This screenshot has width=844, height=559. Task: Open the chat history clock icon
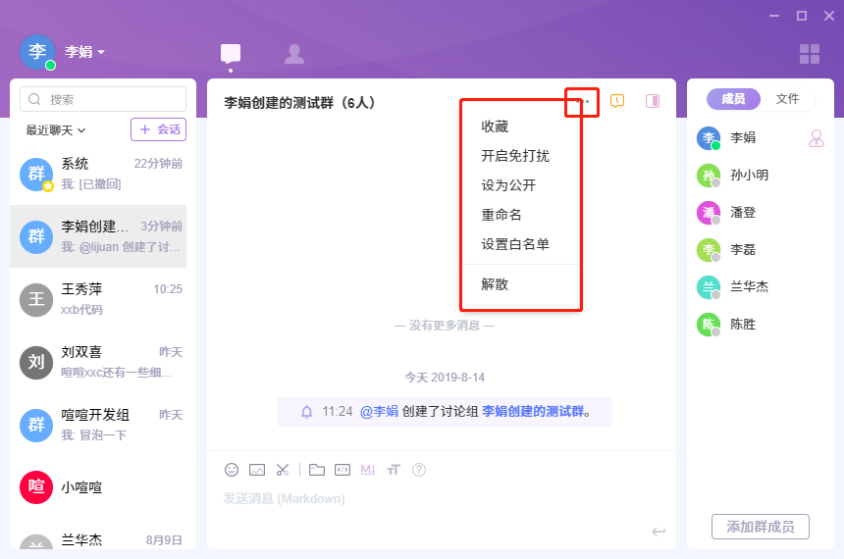click(617, 101)
